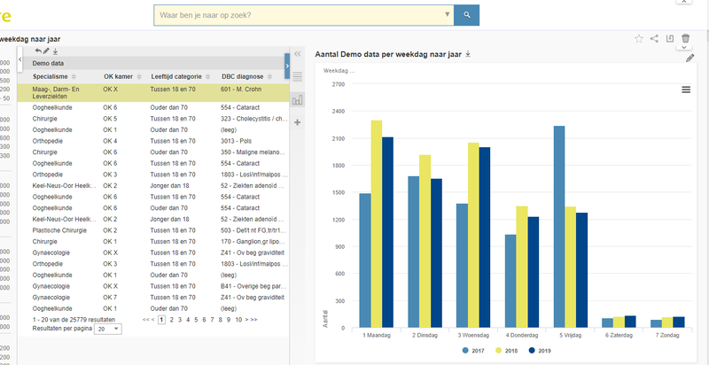Click in the 'Waar ben je naar op zoek?' field
709x365 pixels.
coord(297,15)
